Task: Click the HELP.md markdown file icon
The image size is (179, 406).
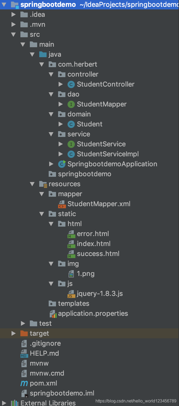Action: pyautogui.click(x=24, y=354)
